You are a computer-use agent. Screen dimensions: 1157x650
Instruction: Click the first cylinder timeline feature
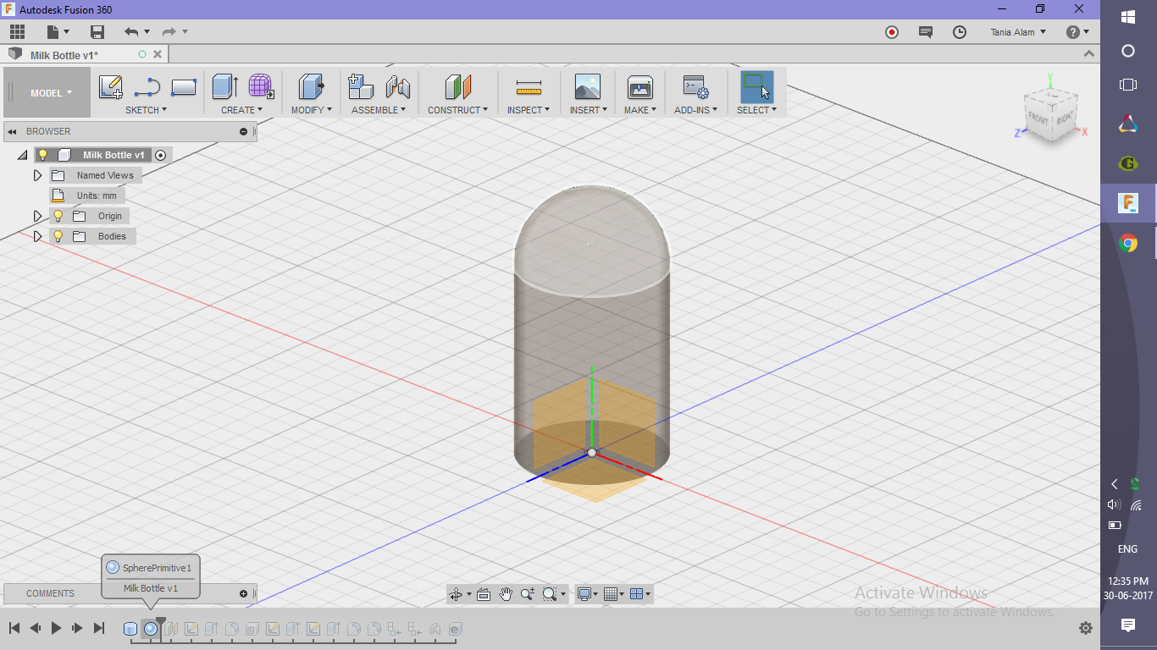[130, 629]
